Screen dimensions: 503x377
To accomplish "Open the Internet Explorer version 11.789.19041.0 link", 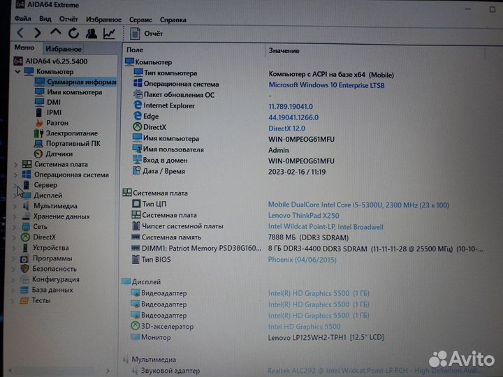I will point(291,106).
